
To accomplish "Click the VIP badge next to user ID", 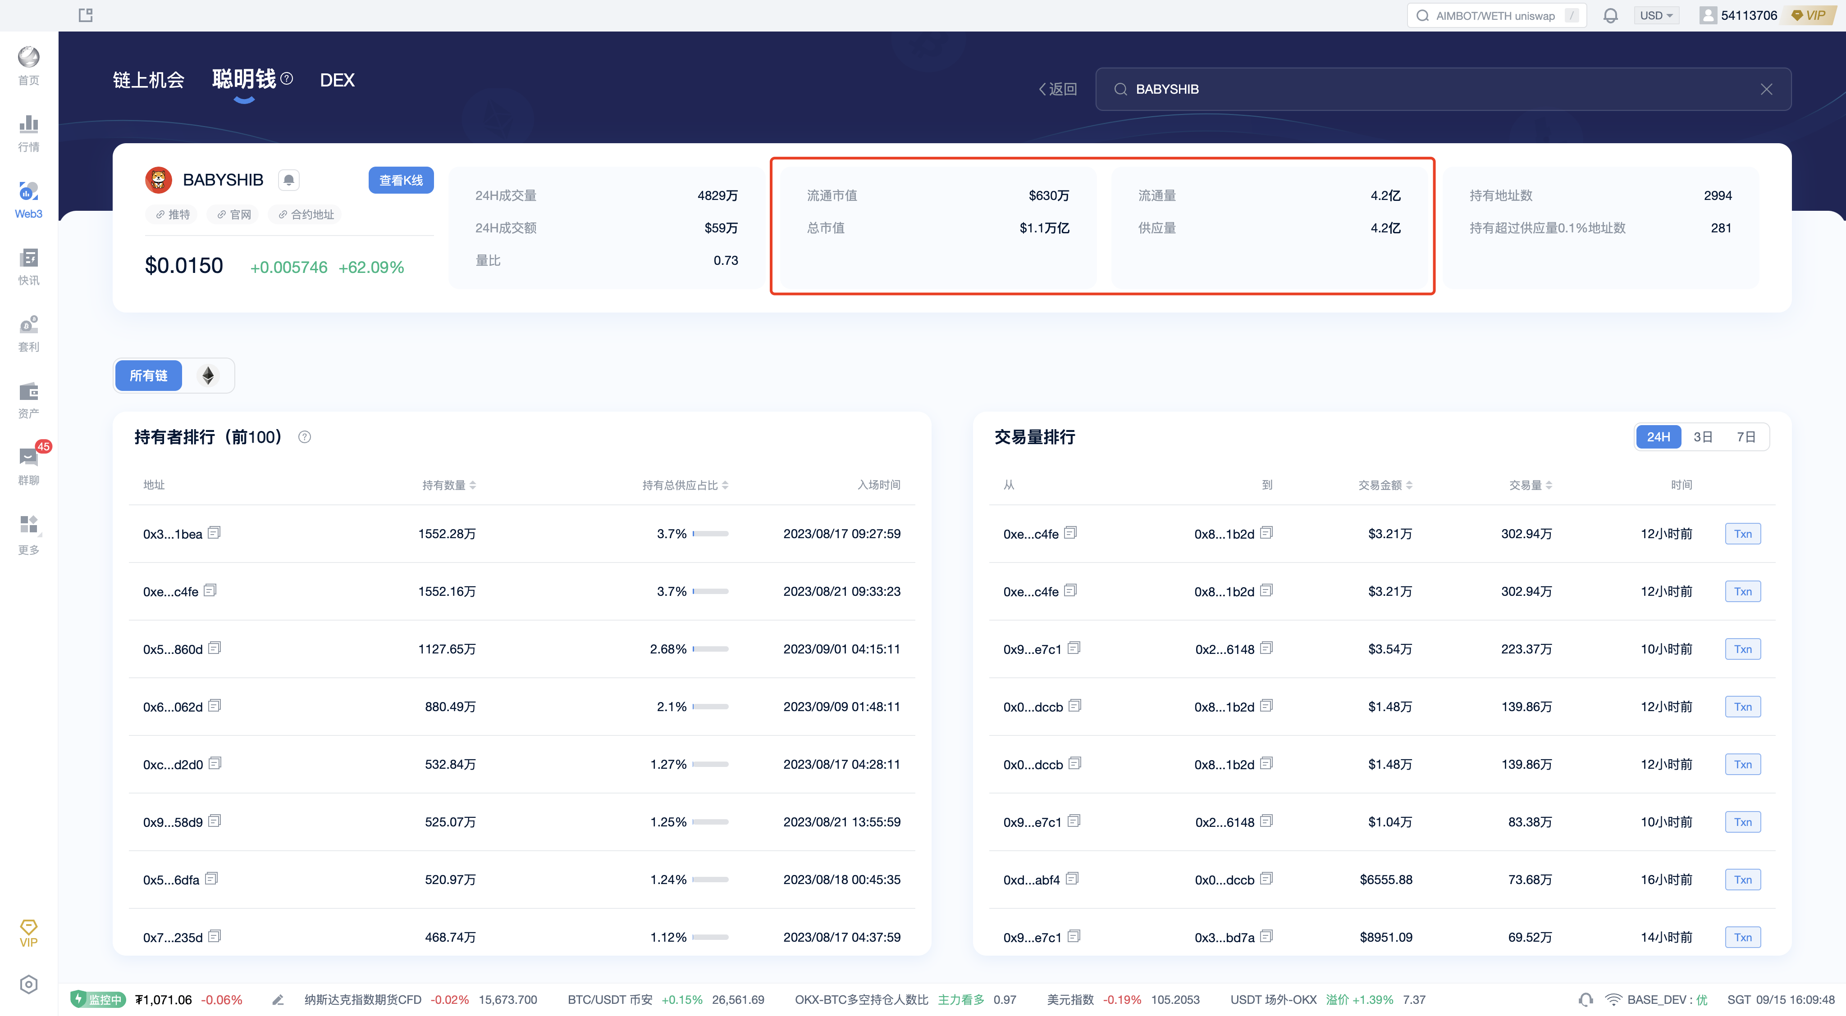I will (x=1809, y=15).
